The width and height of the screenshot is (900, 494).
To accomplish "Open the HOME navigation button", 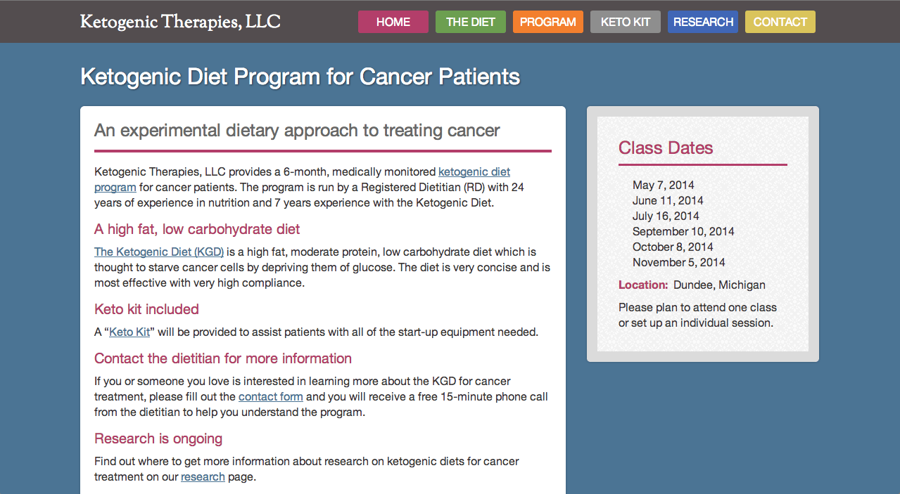I will (x=393, y=22).
